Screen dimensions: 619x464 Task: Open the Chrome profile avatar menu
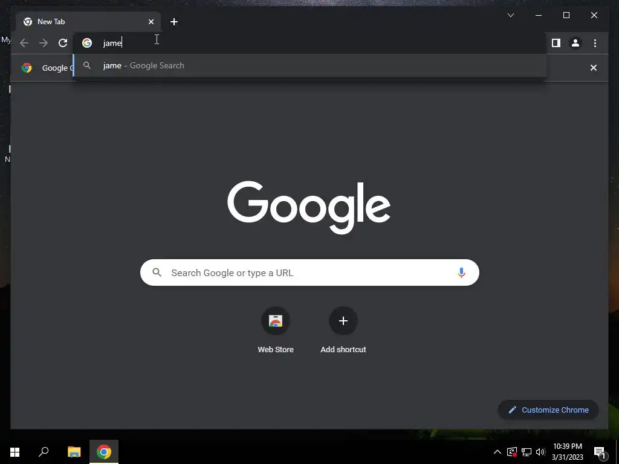pos(575,43)
